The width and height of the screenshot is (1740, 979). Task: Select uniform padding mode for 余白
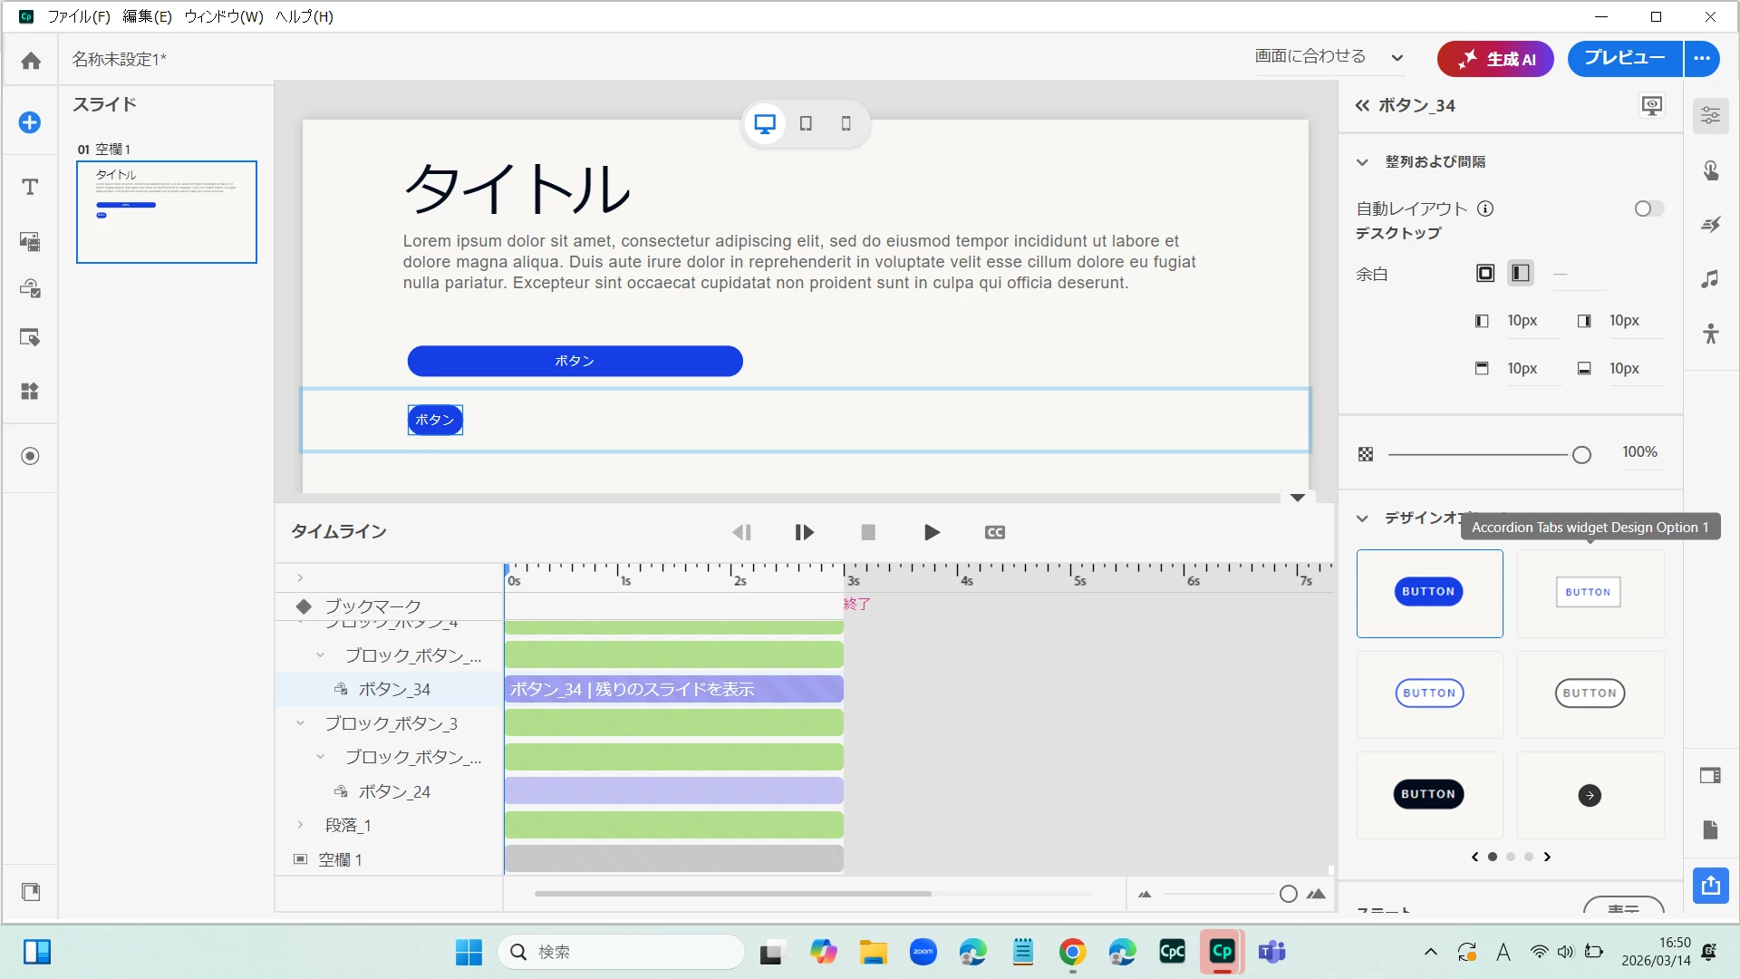pyautogui.click(x=1485, y=273)
